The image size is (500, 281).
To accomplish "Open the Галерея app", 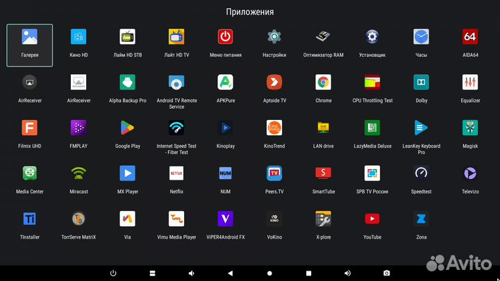I will [30, 37].
